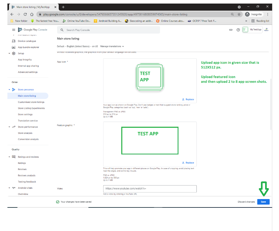Collapse the Store presence section arrow
279x231 pixels.
point(9,89)
